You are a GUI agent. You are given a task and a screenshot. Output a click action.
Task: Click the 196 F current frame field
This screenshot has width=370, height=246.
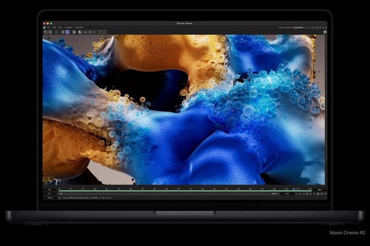tap(320, 190)
